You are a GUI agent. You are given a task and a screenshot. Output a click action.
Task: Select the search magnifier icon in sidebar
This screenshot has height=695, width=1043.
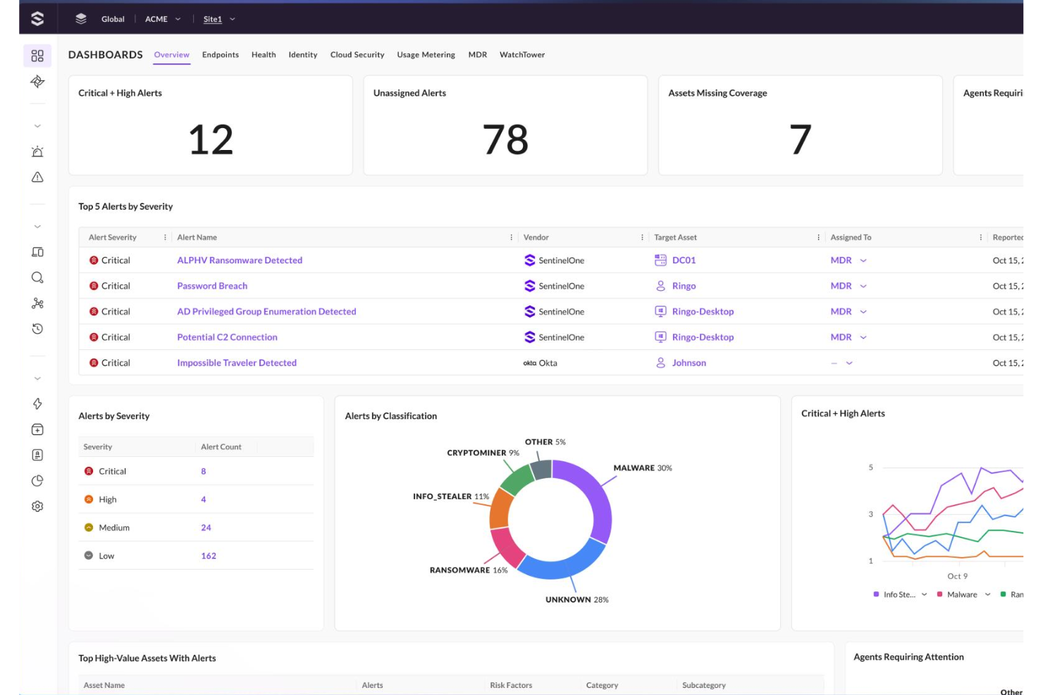pos(37,277)
